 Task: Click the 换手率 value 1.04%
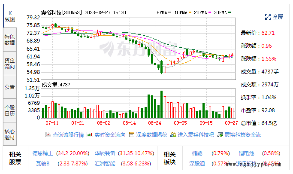point(269,98)
